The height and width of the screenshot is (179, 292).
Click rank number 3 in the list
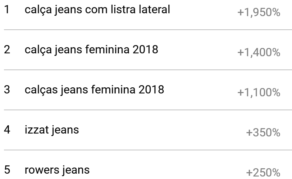[x=6, y=89]
